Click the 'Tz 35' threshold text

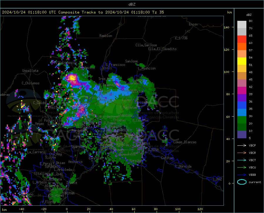click(158, 12)
